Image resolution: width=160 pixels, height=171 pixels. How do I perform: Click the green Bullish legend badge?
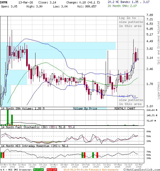(x=38, y=170)
